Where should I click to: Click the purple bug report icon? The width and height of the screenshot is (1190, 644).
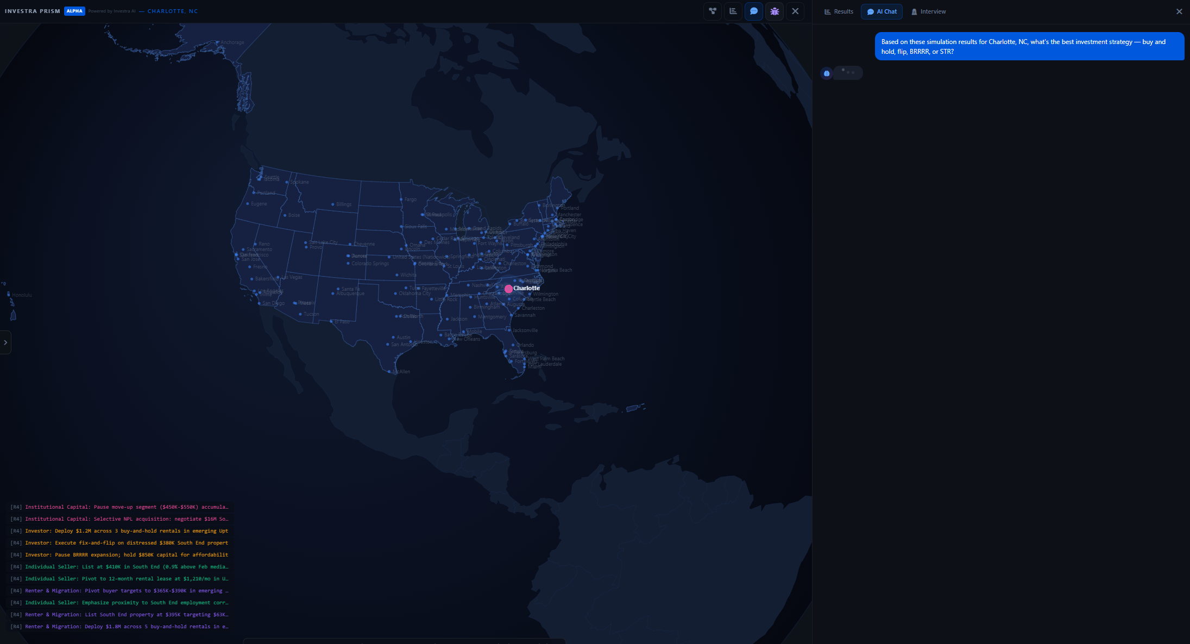click(775, 11)
